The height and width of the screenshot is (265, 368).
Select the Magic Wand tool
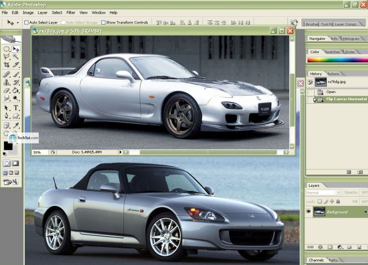16,56
